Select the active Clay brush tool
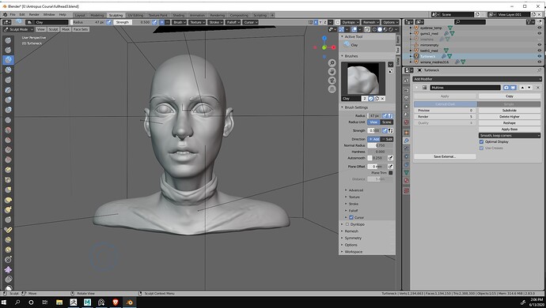The width and height of the screenshot is (546, 308). point(8,60)
